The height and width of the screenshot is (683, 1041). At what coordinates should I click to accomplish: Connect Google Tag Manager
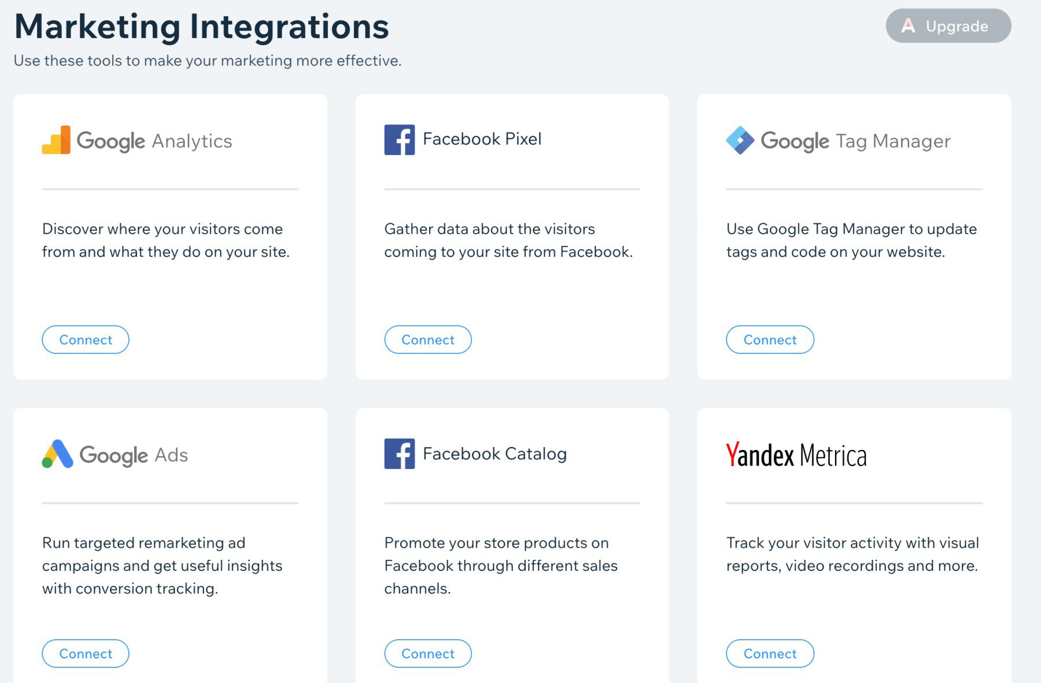(770, 339)
